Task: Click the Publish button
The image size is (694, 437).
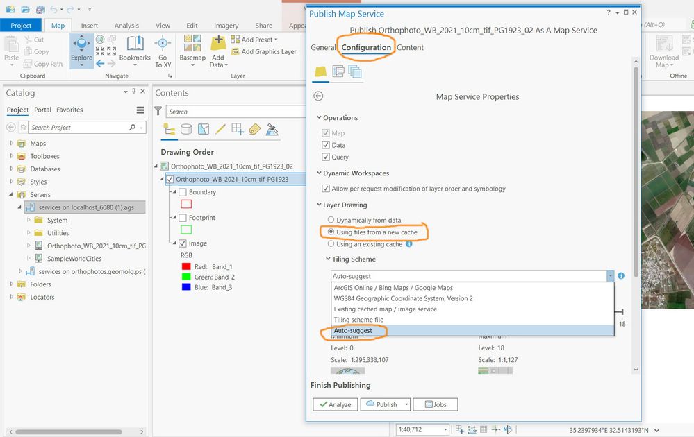Action: pos(381,404)
